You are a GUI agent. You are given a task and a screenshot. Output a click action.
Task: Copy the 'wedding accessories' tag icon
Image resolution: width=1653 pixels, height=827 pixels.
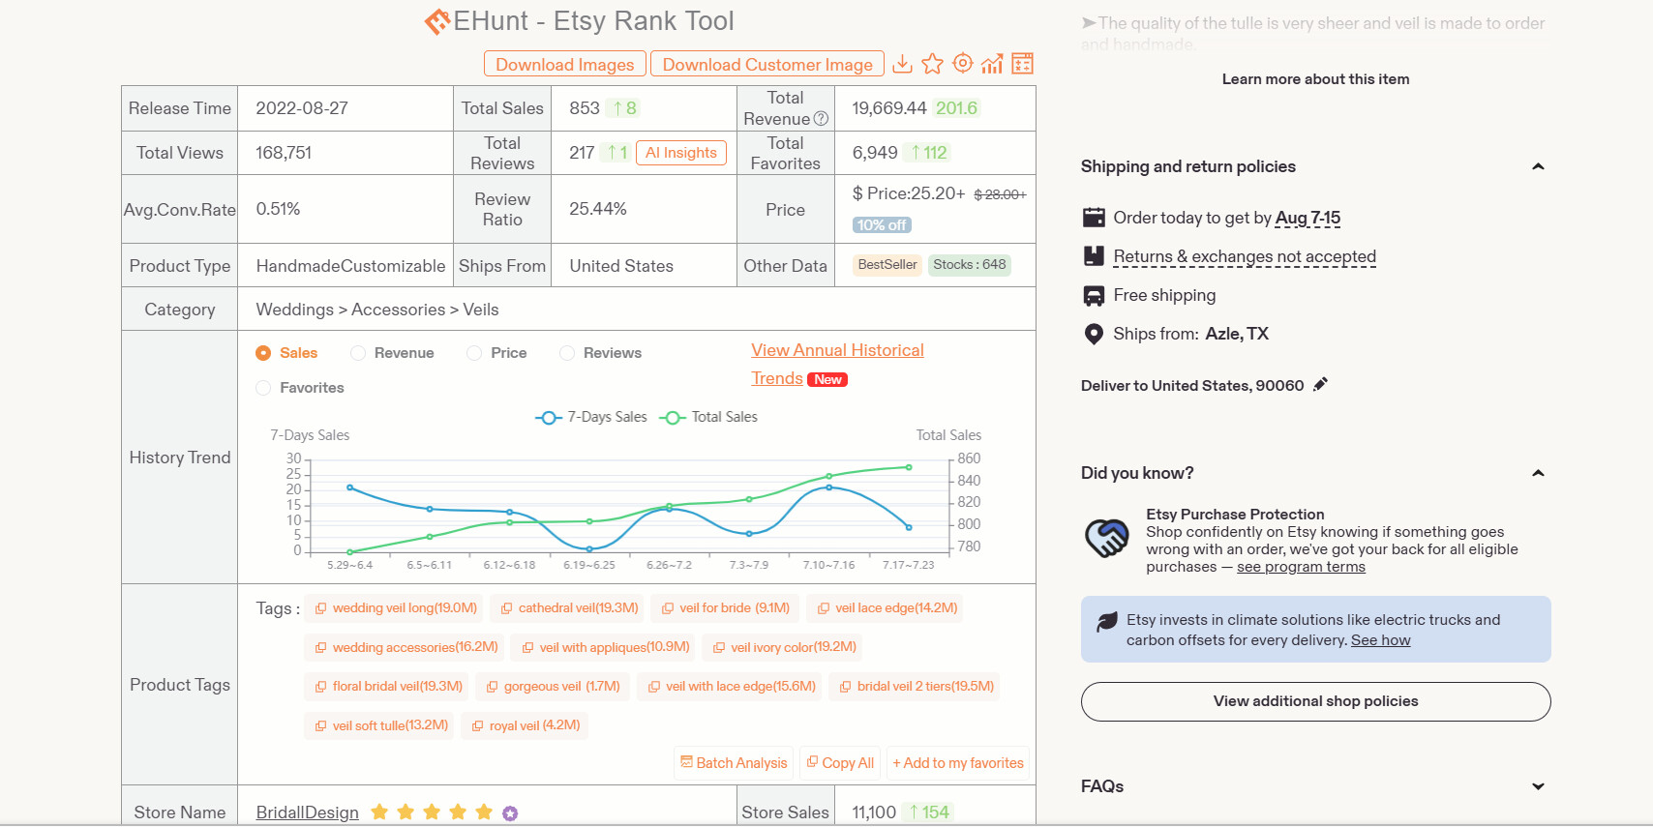tap(320, 648)
